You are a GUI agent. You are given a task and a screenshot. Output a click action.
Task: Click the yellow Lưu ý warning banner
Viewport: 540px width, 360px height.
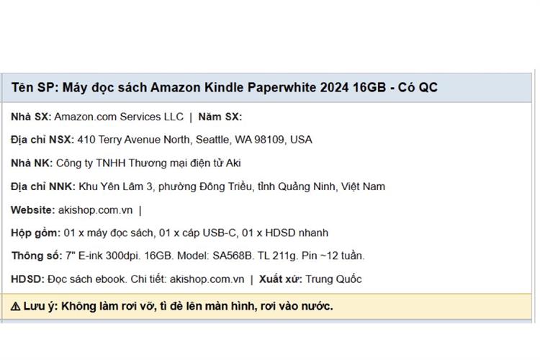(x=267, y=306)
